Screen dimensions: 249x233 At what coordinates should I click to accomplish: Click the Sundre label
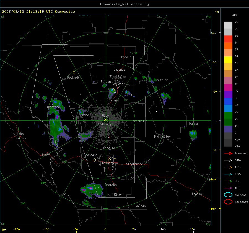click(x=84, y=115)
